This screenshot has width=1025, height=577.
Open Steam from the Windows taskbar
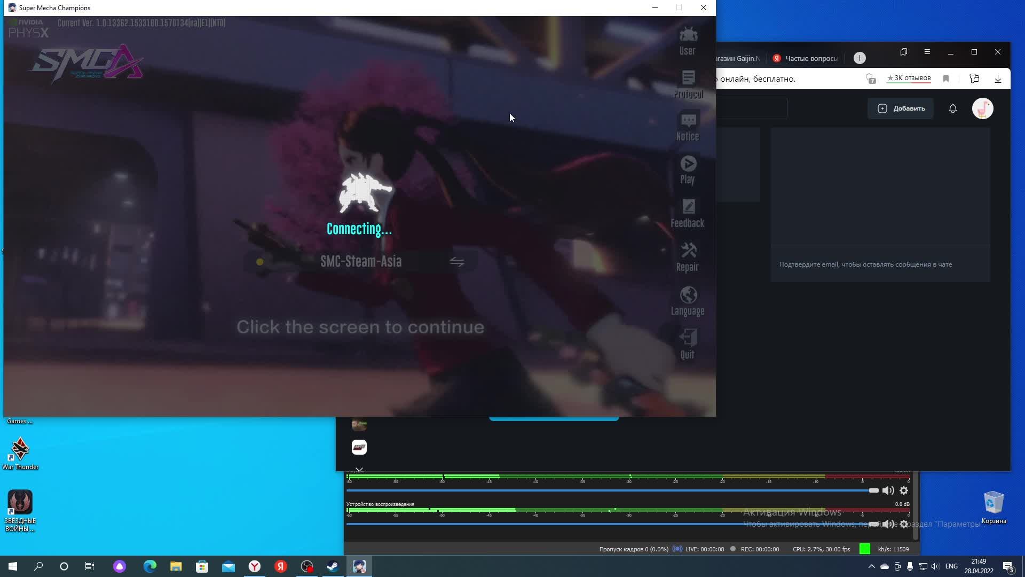pos(333,566)
